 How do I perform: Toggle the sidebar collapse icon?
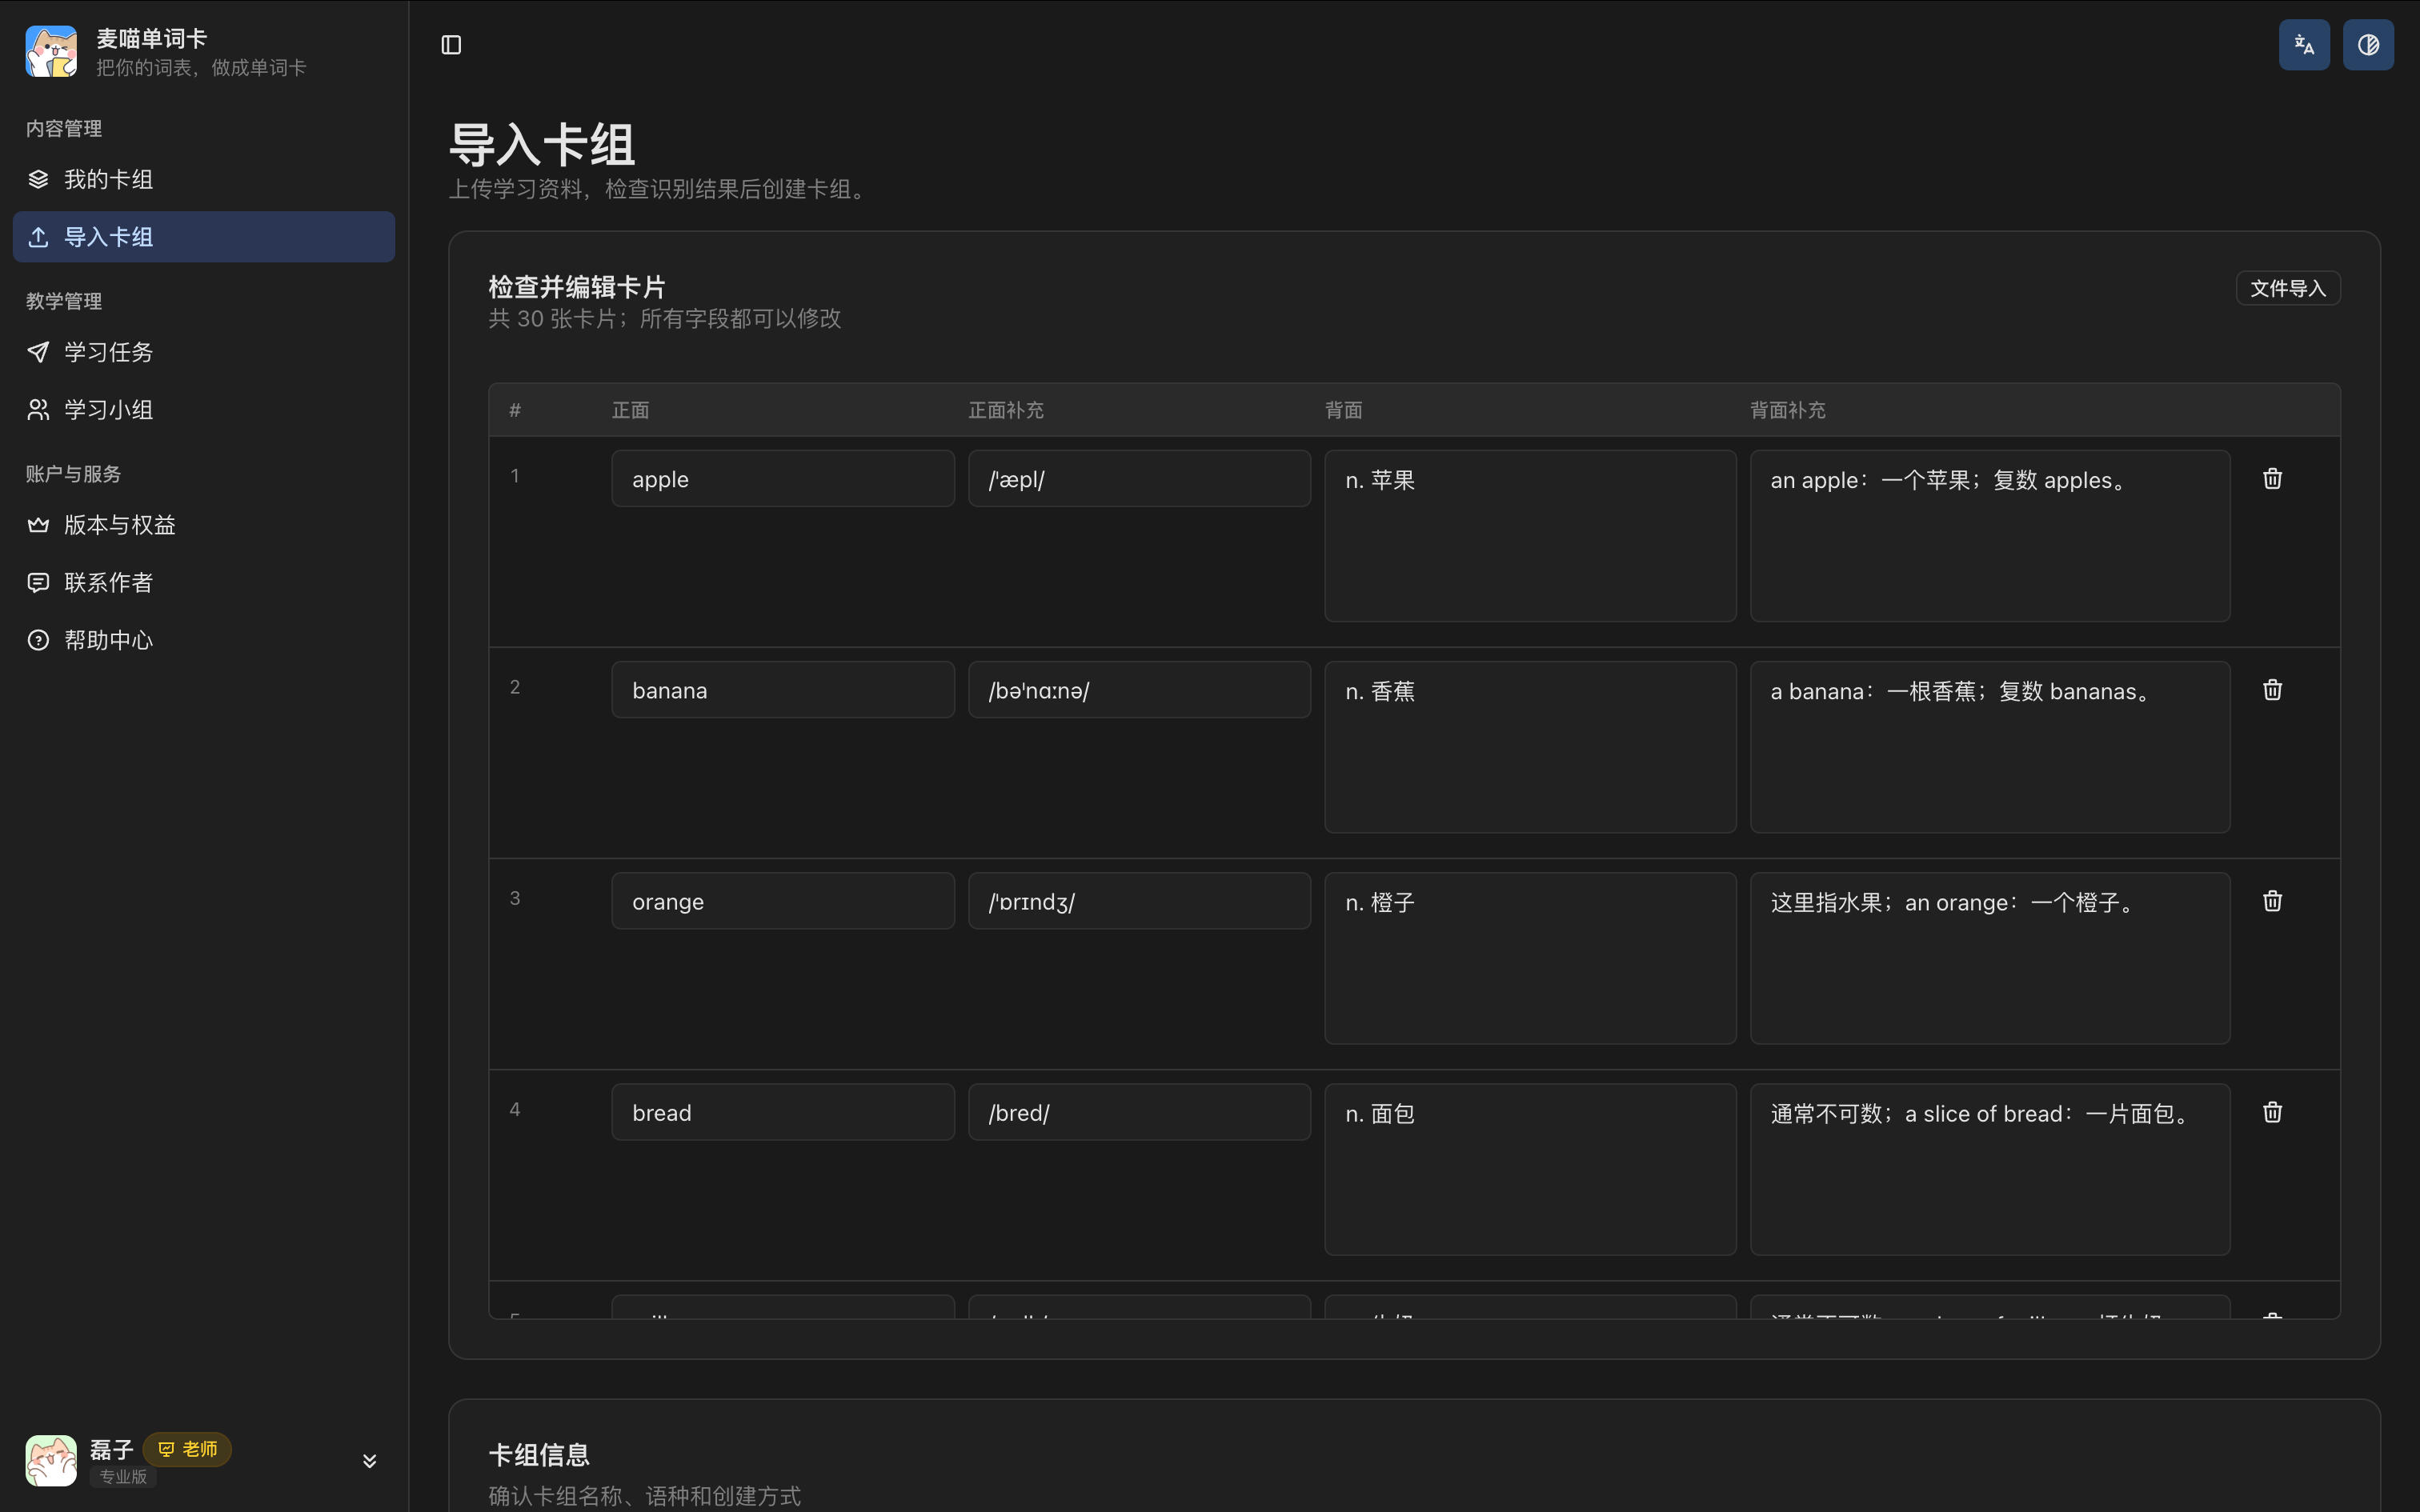point(451,45)
